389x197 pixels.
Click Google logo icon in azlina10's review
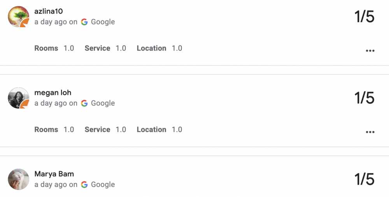point(84,22)
